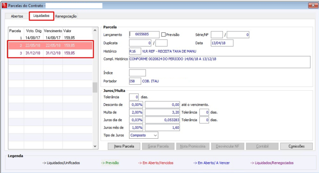
Task: Click the Em Aberto/ A Vencer legend entry
Action: tap(211, 163)
